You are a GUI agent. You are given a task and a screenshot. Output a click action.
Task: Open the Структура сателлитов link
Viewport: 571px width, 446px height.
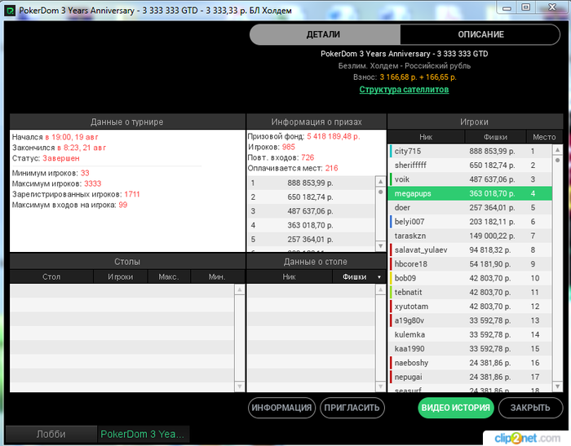(404, 90)
